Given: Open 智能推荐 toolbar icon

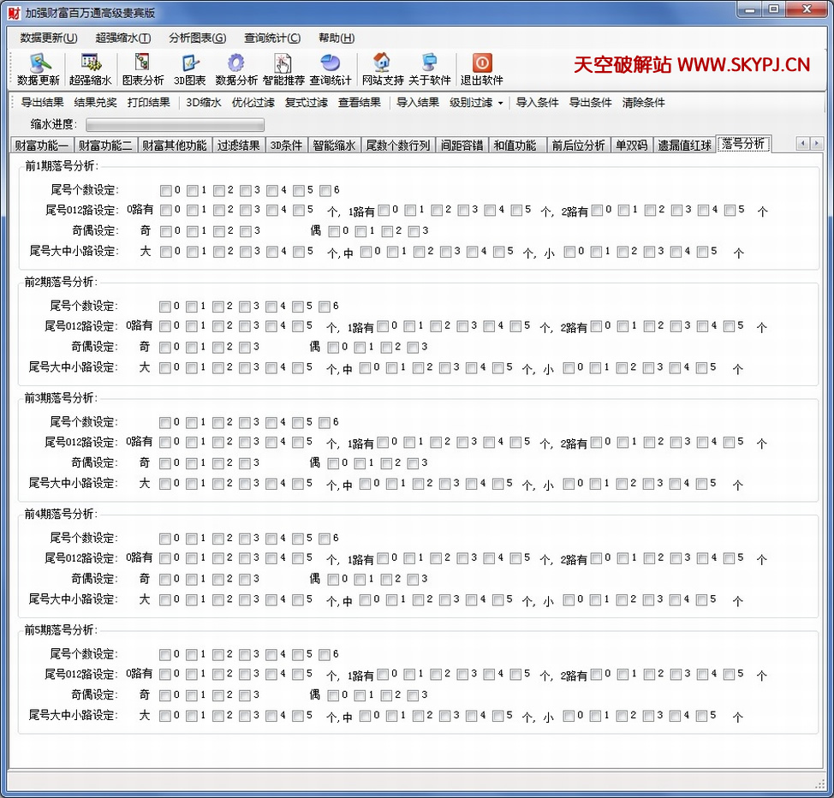Looking at the screenshot, I should coord(283,64).
